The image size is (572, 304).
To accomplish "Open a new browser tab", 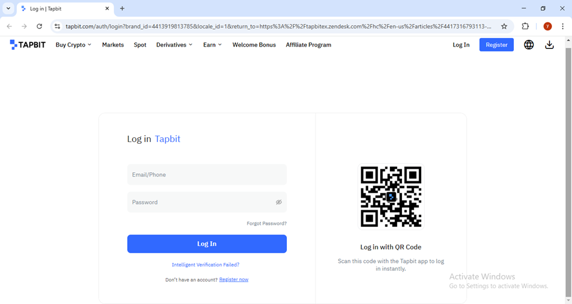I will [x=122, y=8].
